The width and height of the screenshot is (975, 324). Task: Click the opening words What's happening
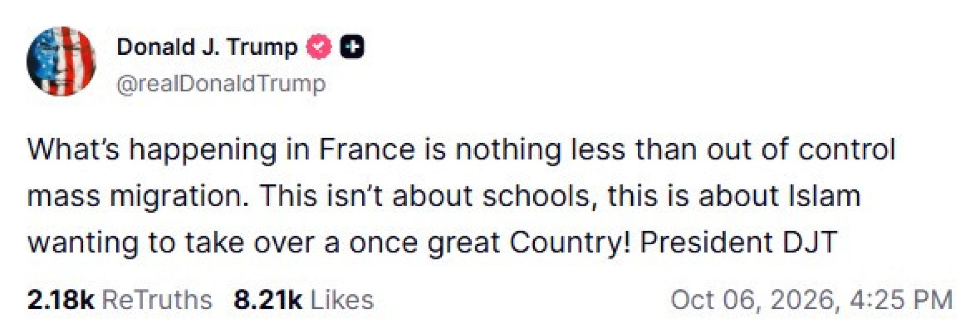151,150
